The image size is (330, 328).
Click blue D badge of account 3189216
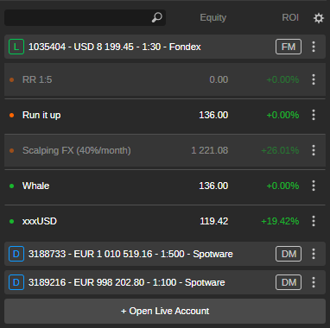point(16,282)
